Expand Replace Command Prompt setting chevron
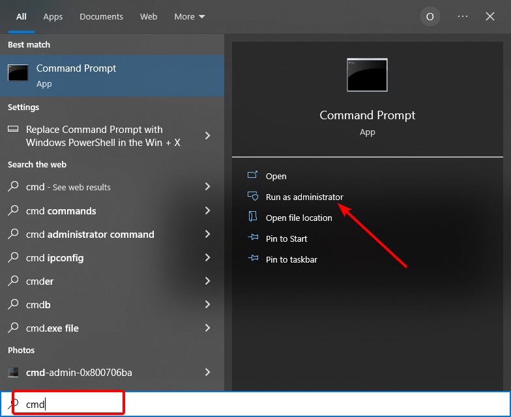511x417 pixels. click(x=207, y=136)
